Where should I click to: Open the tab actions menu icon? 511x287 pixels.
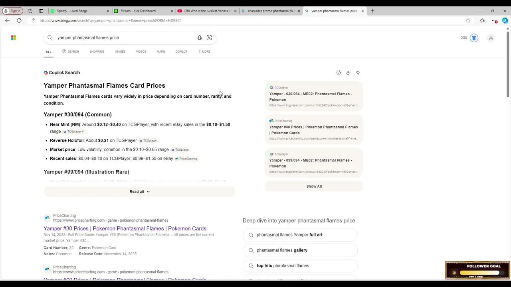pyautogui.click(x=41, y=11)
